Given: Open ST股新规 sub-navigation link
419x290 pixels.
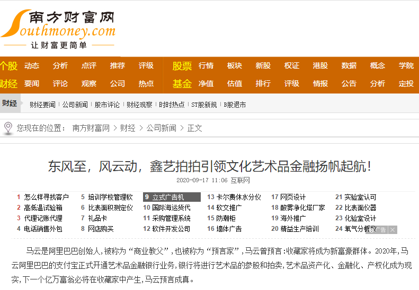Looking at the screenshot, I should 204,105.
